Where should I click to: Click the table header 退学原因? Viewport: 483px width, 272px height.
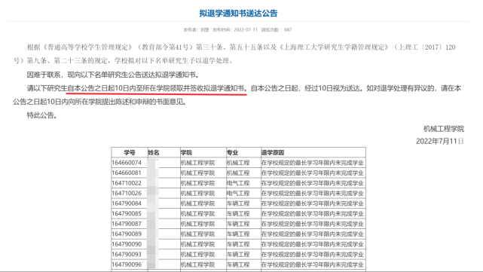(273, 152)
